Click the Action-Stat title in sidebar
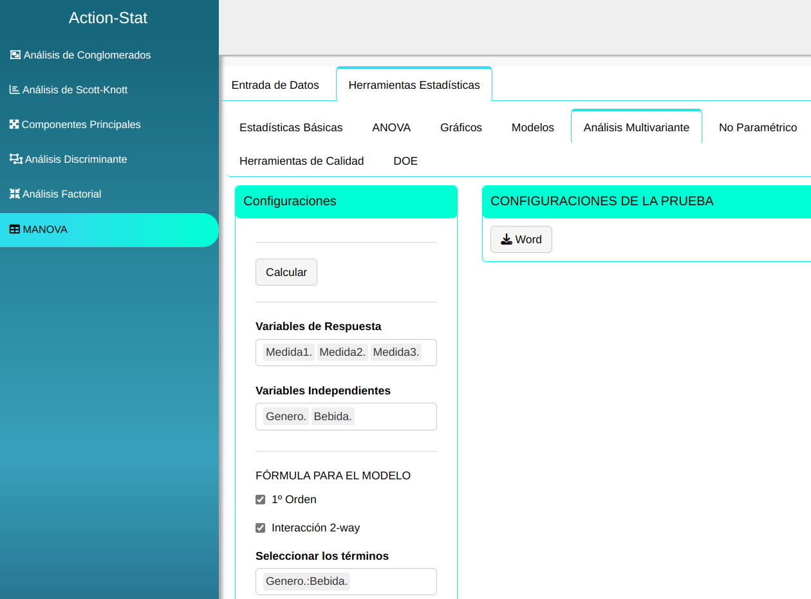This screenshot has height=599, width=811. 108,18
